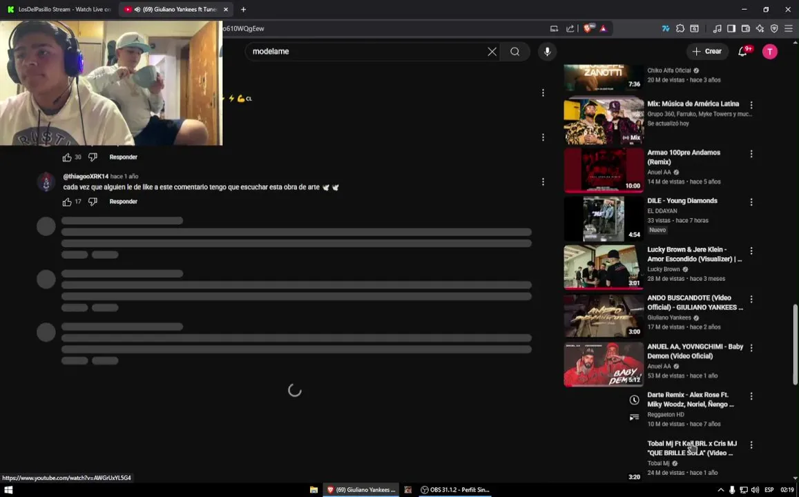Open the 7tv extension icon
Image resolution: width=799 pixels, height=497 pixels.
[x=666, y=28]
